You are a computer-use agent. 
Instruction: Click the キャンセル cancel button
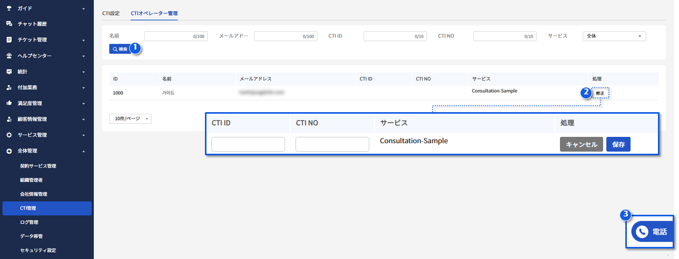coord(581,145)
